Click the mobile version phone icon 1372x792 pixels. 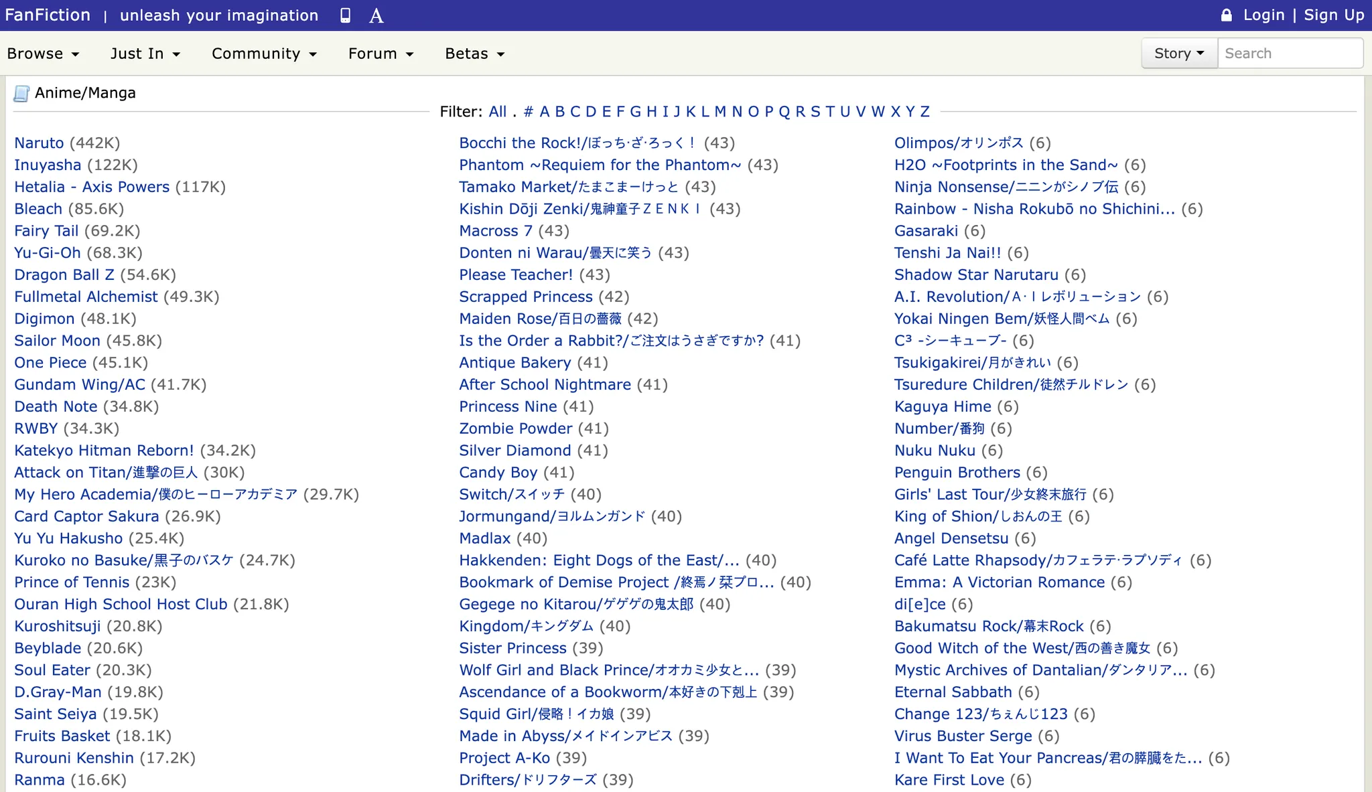pos(345,15)
